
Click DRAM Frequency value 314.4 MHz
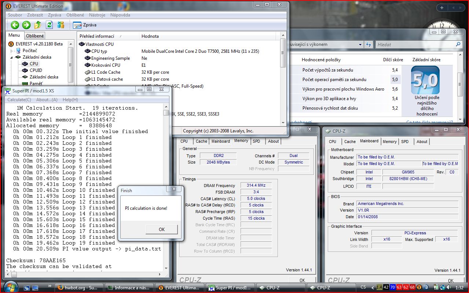(x=256, y=186)
